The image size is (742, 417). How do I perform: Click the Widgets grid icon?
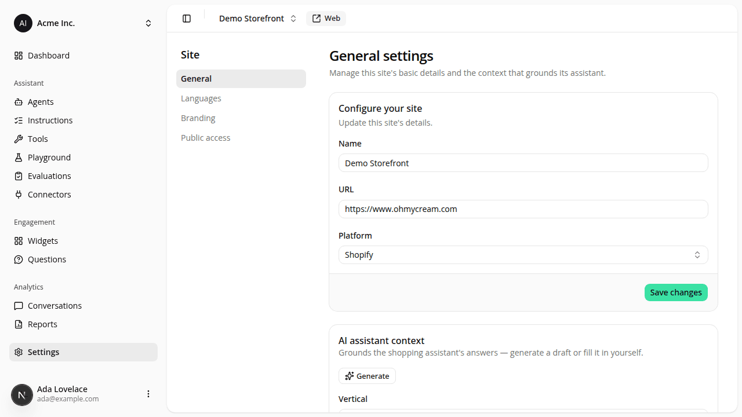coord(19,241)
